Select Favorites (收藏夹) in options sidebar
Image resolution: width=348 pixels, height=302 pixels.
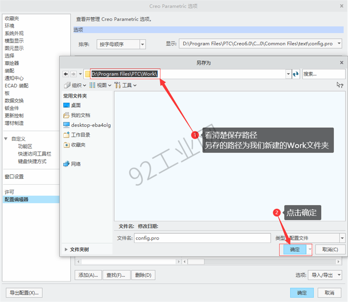12,19
